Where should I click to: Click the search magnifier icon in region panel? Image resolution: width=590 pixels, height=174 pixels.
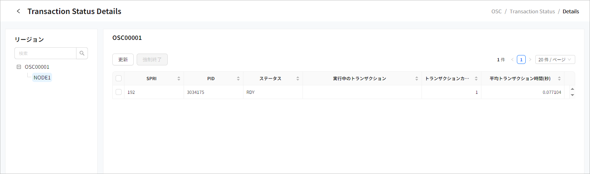pos(82,53)
